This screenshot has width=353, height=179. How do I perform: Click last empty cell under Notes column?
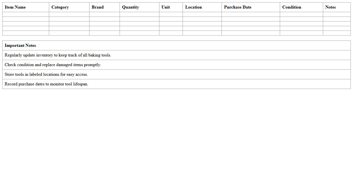[336, 33]
